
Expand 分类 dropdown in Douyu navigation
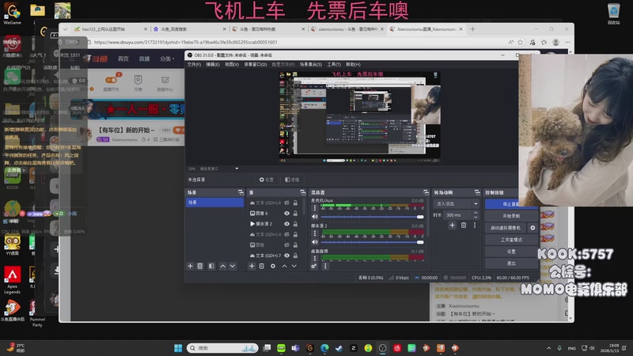click(x=167, y=59)
